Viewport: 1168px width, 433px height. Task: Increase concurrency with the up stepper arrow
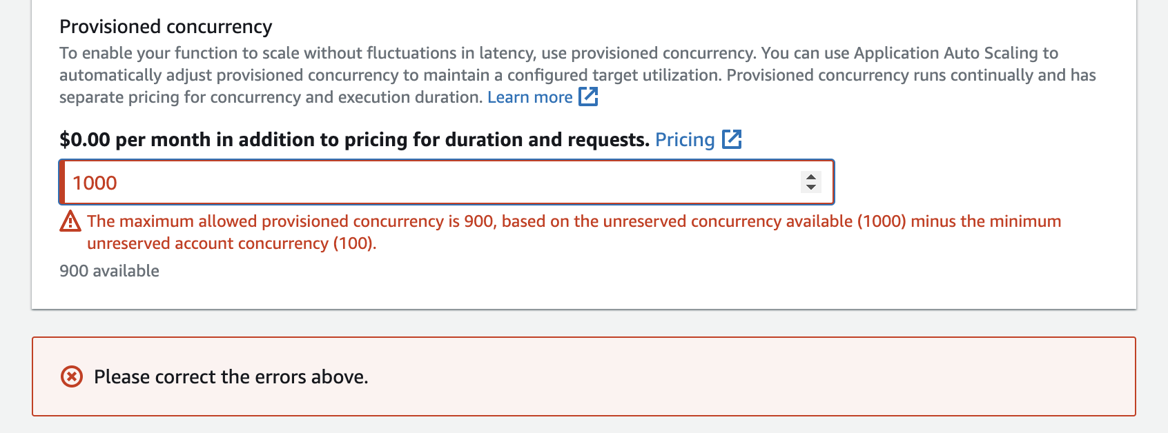coord(811,177)
